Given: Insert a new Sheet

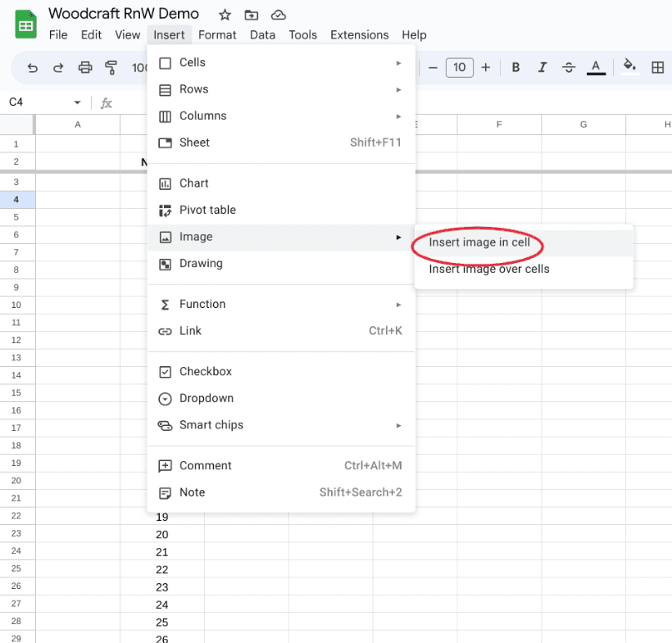Looking at the screenshot, I should tap(281, 143).
